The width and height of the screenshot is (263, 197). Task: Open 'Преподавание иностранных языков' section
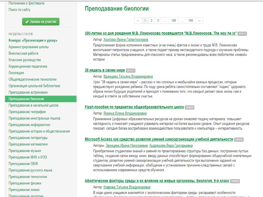tap(35, 119)
